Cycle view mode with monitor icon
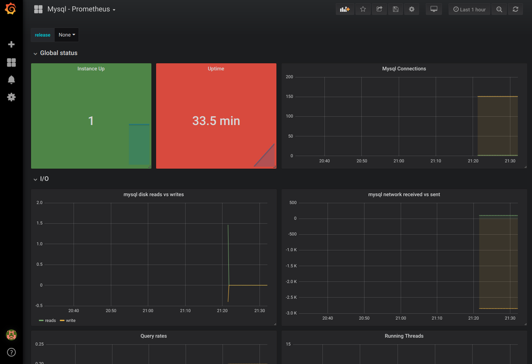This screenshot has height=364, width=532. point(434,9)
